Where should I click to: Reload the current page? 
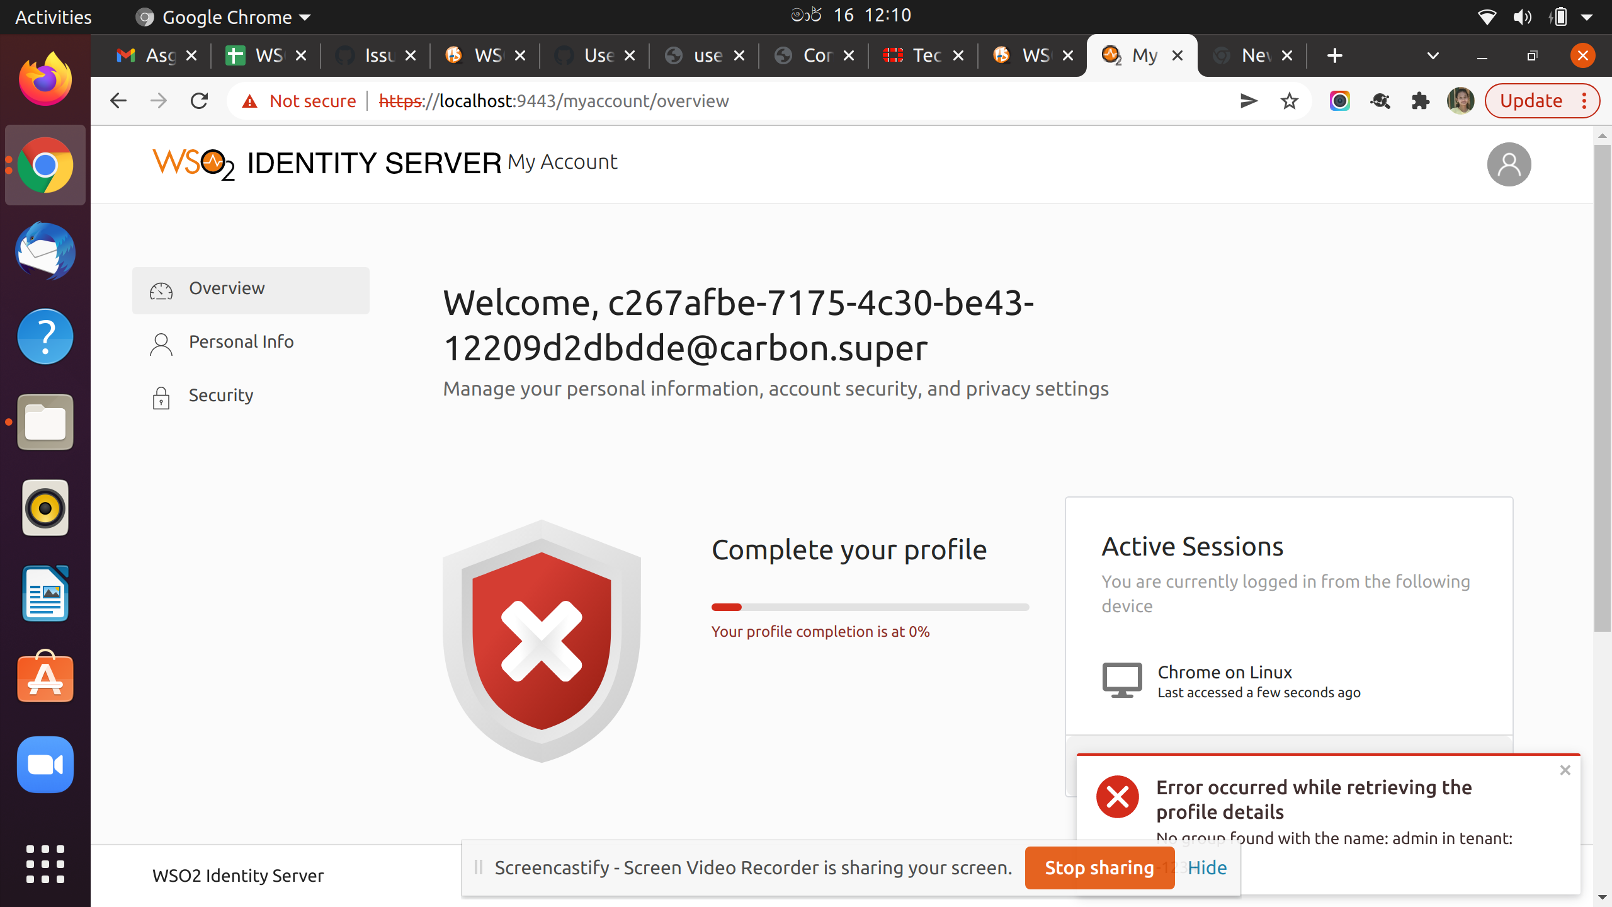coord(199,101)
